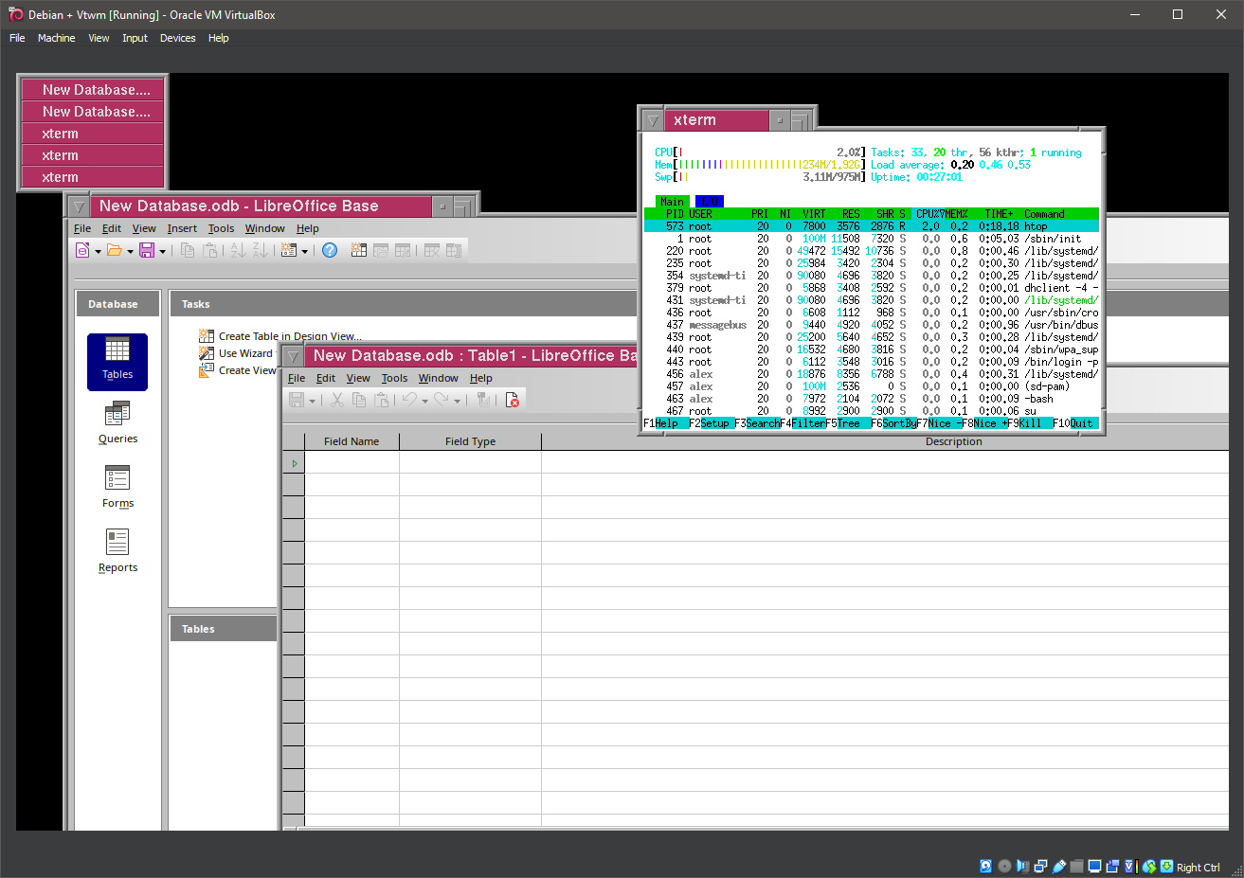This screenshot has width=1244, height=878.
Task: Click the Cut icon in Table1 design toolbar
Action: click(x=337, y=400)
